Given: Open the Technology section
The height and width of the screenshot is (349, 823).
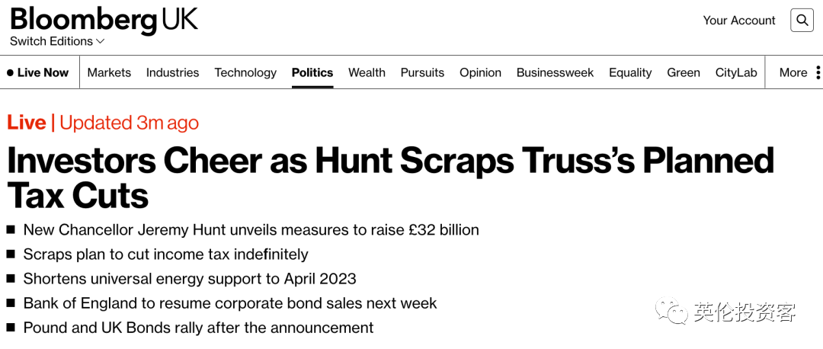Looking at the screenshot, I should [x=245, y=72].
